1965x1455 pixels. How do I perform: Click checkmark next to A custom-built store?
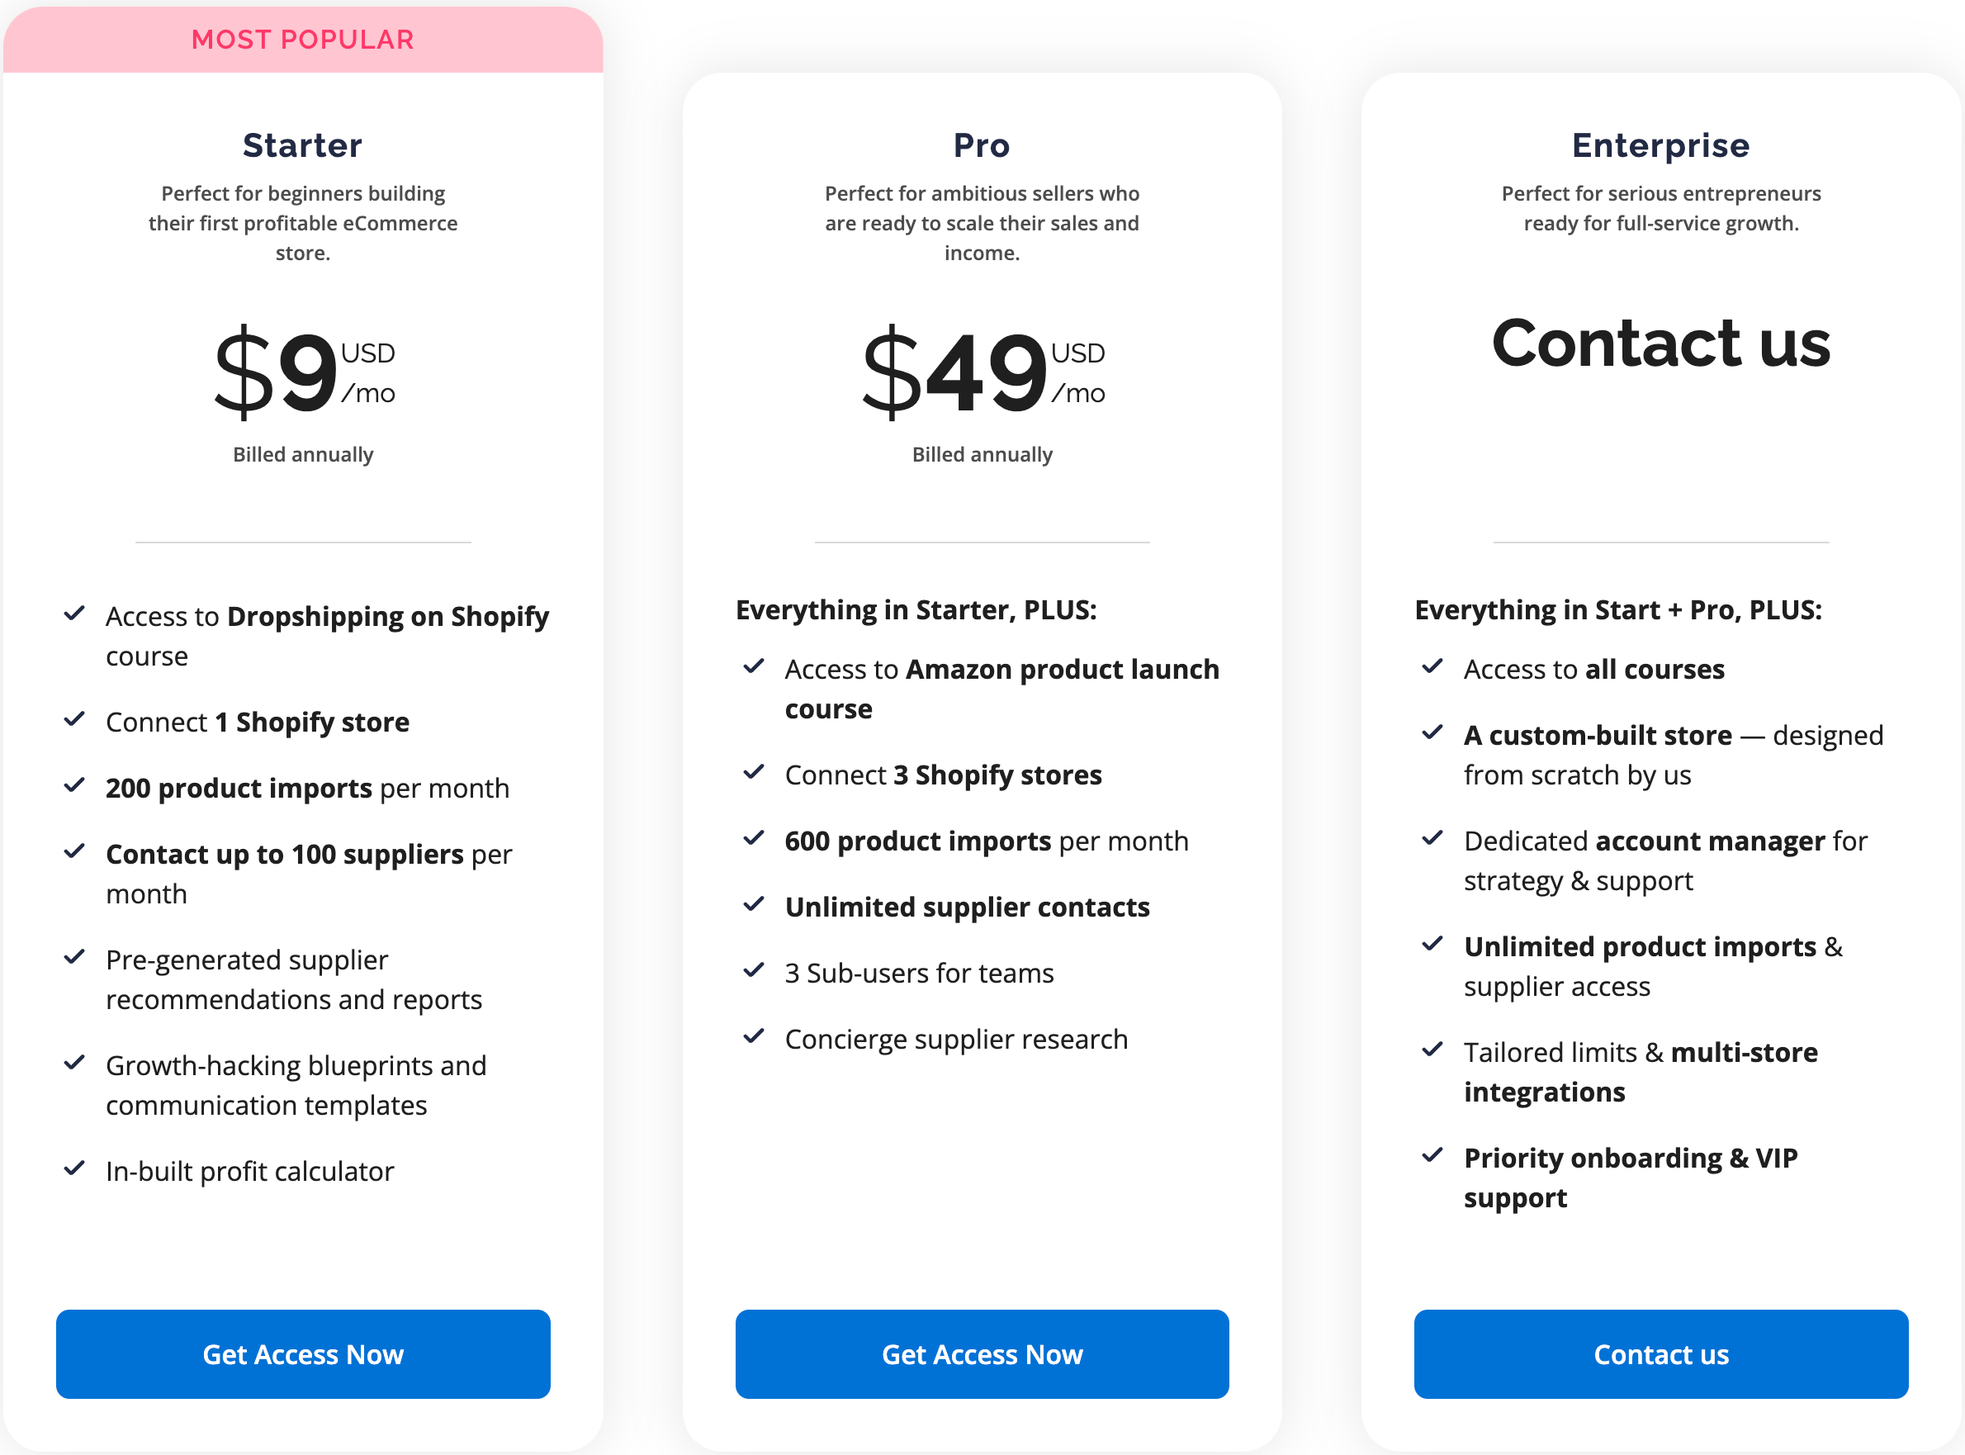coord(1432,732)
